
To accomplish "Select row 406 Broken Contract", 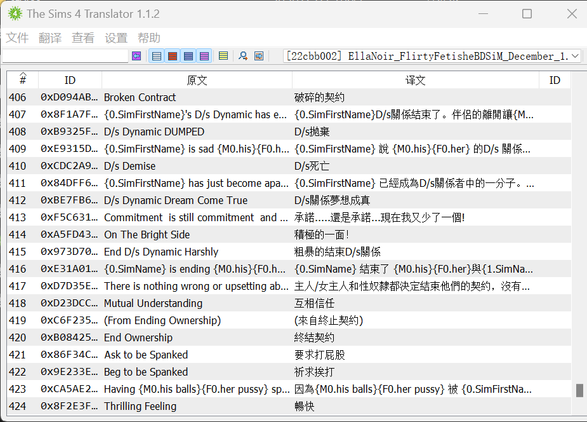I will [289, 97].
